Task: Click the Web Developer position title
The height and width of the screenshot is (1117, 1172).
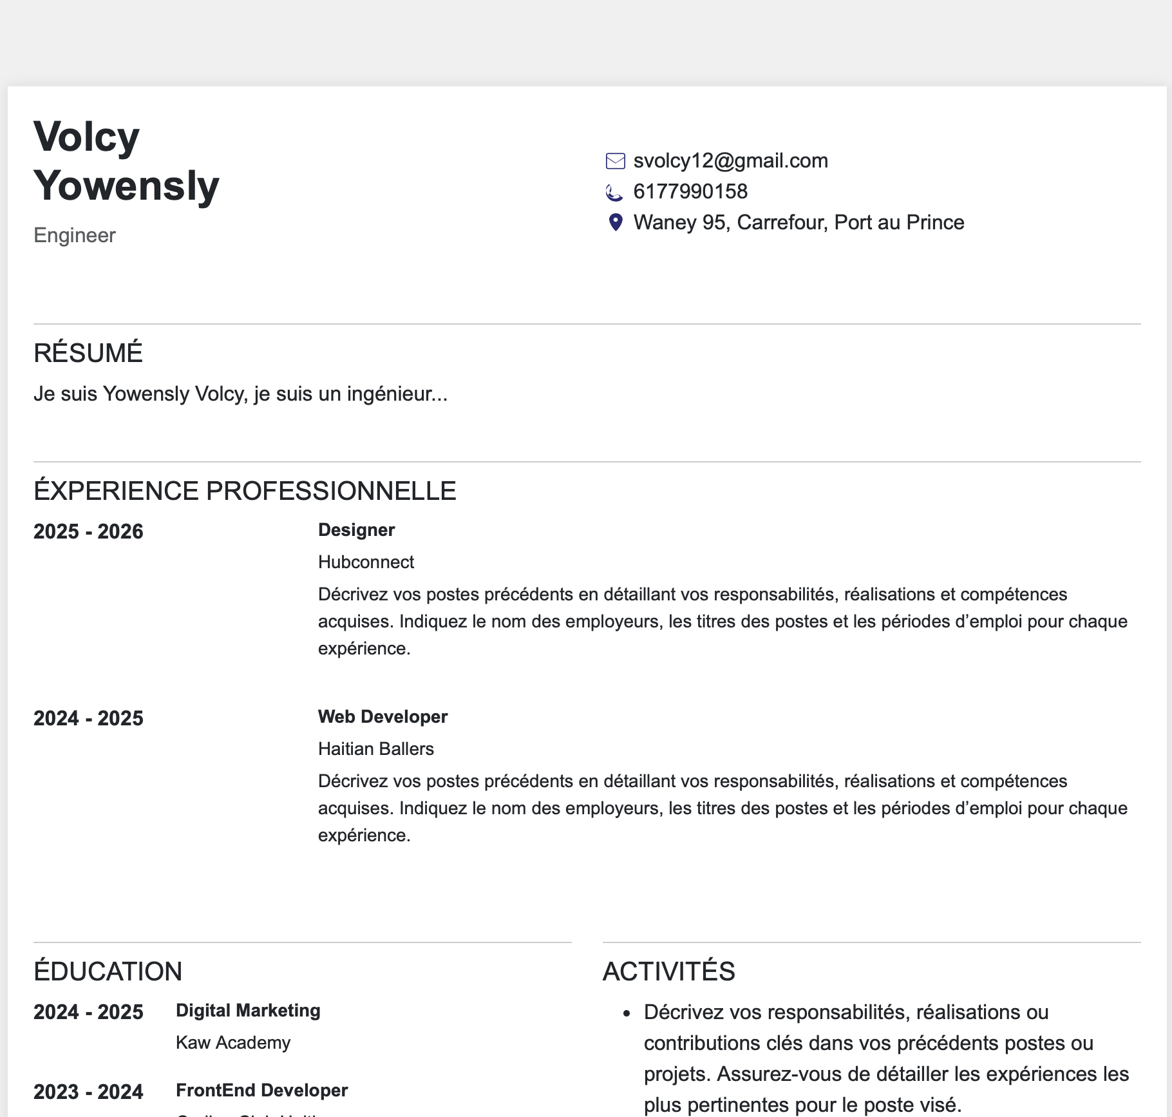Action: point(383,717)
